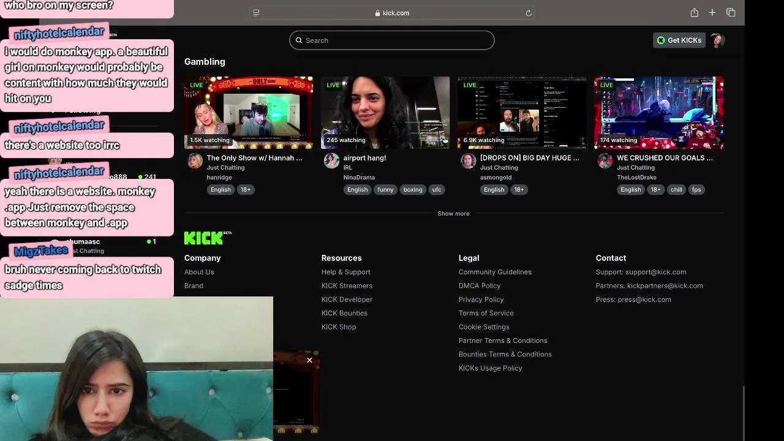Click the press@kick.com email

[644, 300]
